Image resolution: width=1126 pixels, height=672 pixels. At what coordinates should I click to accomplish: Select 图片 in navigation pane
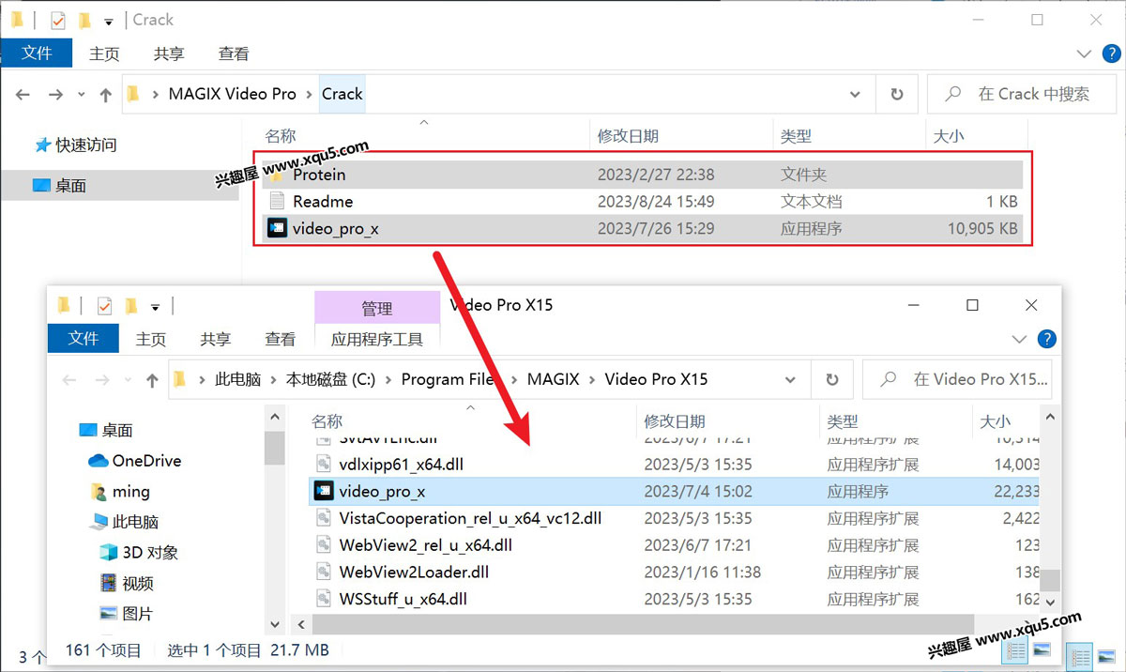point(126,614)
